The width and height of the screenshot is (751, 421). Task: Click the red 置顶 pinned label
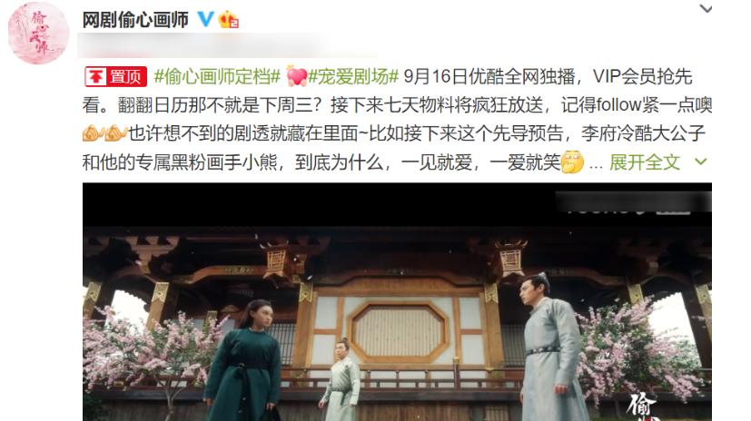tap(115, 76)
